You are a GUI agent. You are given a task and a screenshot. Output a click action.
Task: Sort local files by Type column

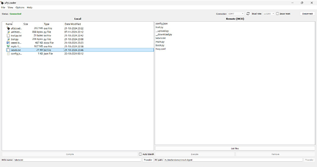46,24
